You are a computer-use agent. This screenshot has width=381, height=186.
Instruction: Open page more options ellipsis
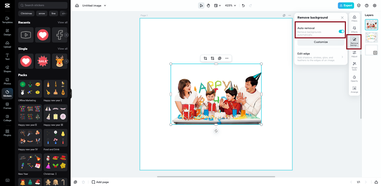coord(290,15)
